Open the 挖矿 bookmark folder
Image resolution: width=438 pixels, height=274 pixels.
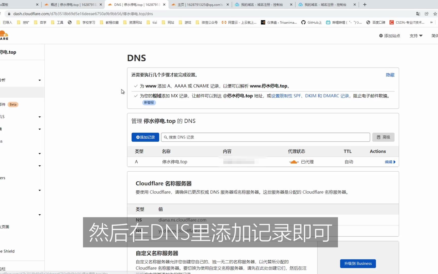(23, 22)
